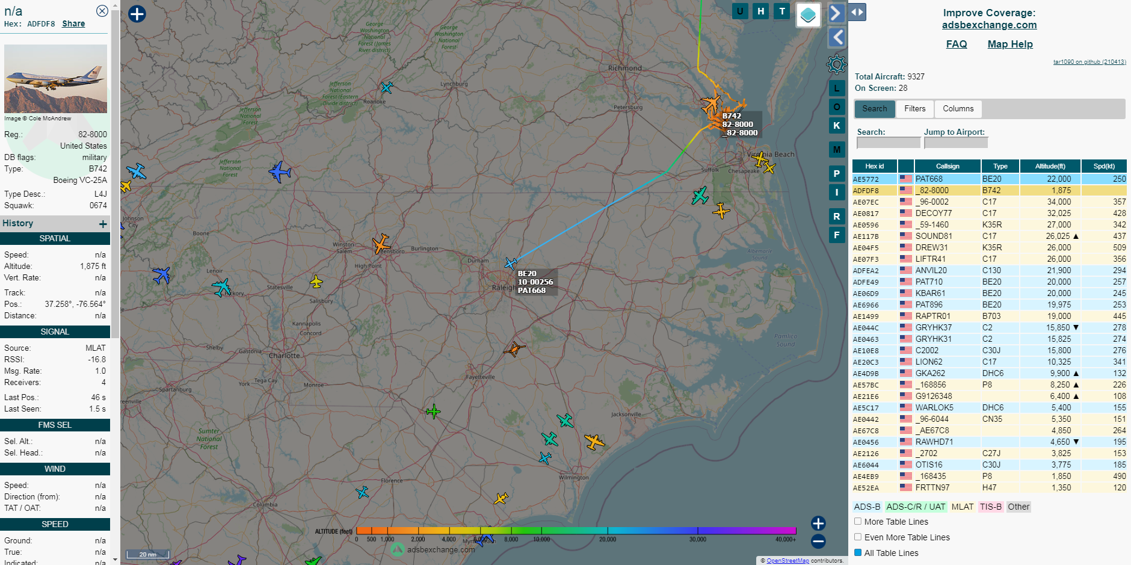Toggle the L map option button
The image size is (1131, 565).
click(x=836, y=88)
